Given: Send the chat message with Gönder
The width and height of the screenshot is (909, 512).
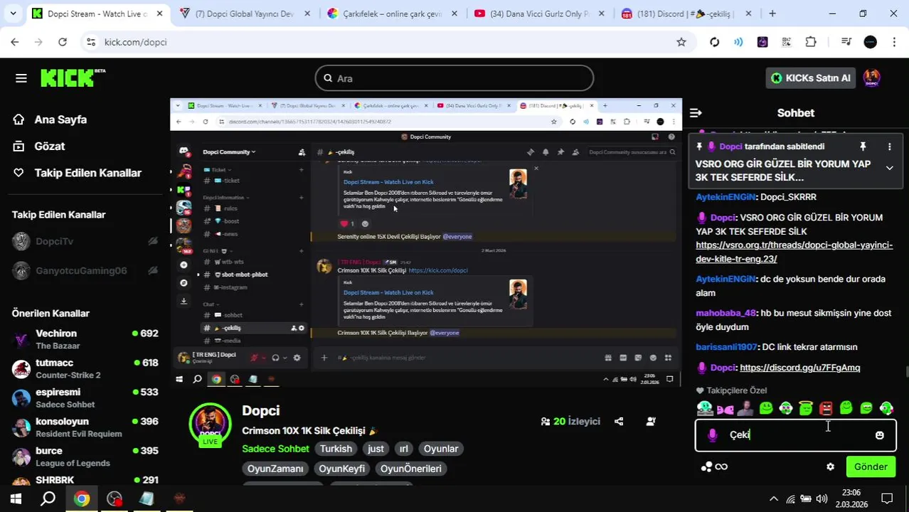Looking at the screenshot, I should point(871,466).
